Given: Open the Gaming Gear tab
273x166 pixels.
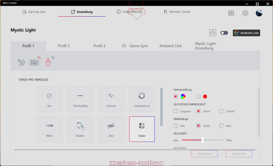Looking at the screenshot, I should tap(34, 12).
